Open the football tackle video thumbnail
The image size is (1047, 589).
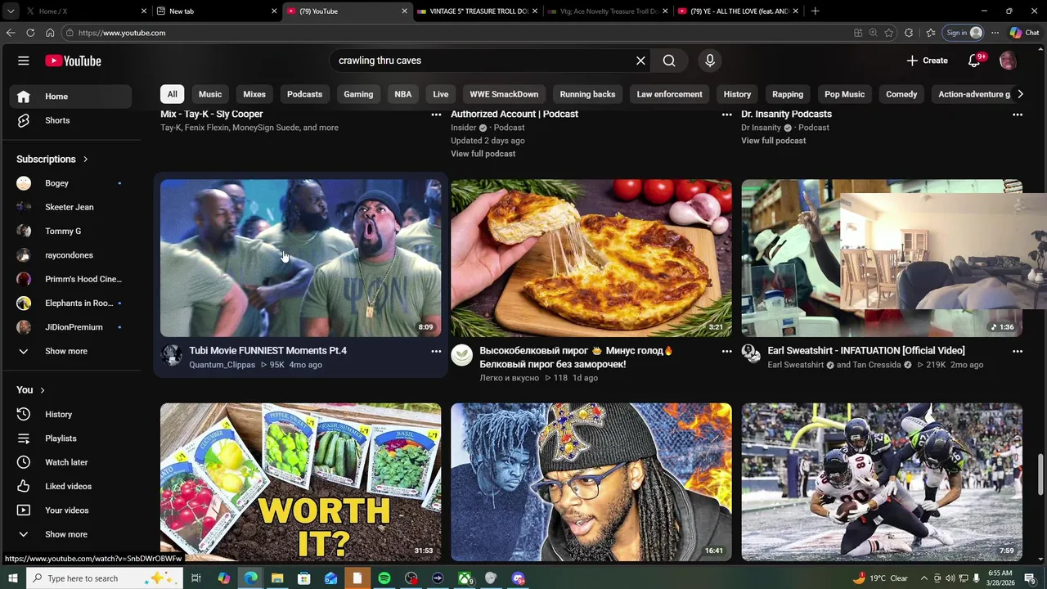tap(882, 482)
